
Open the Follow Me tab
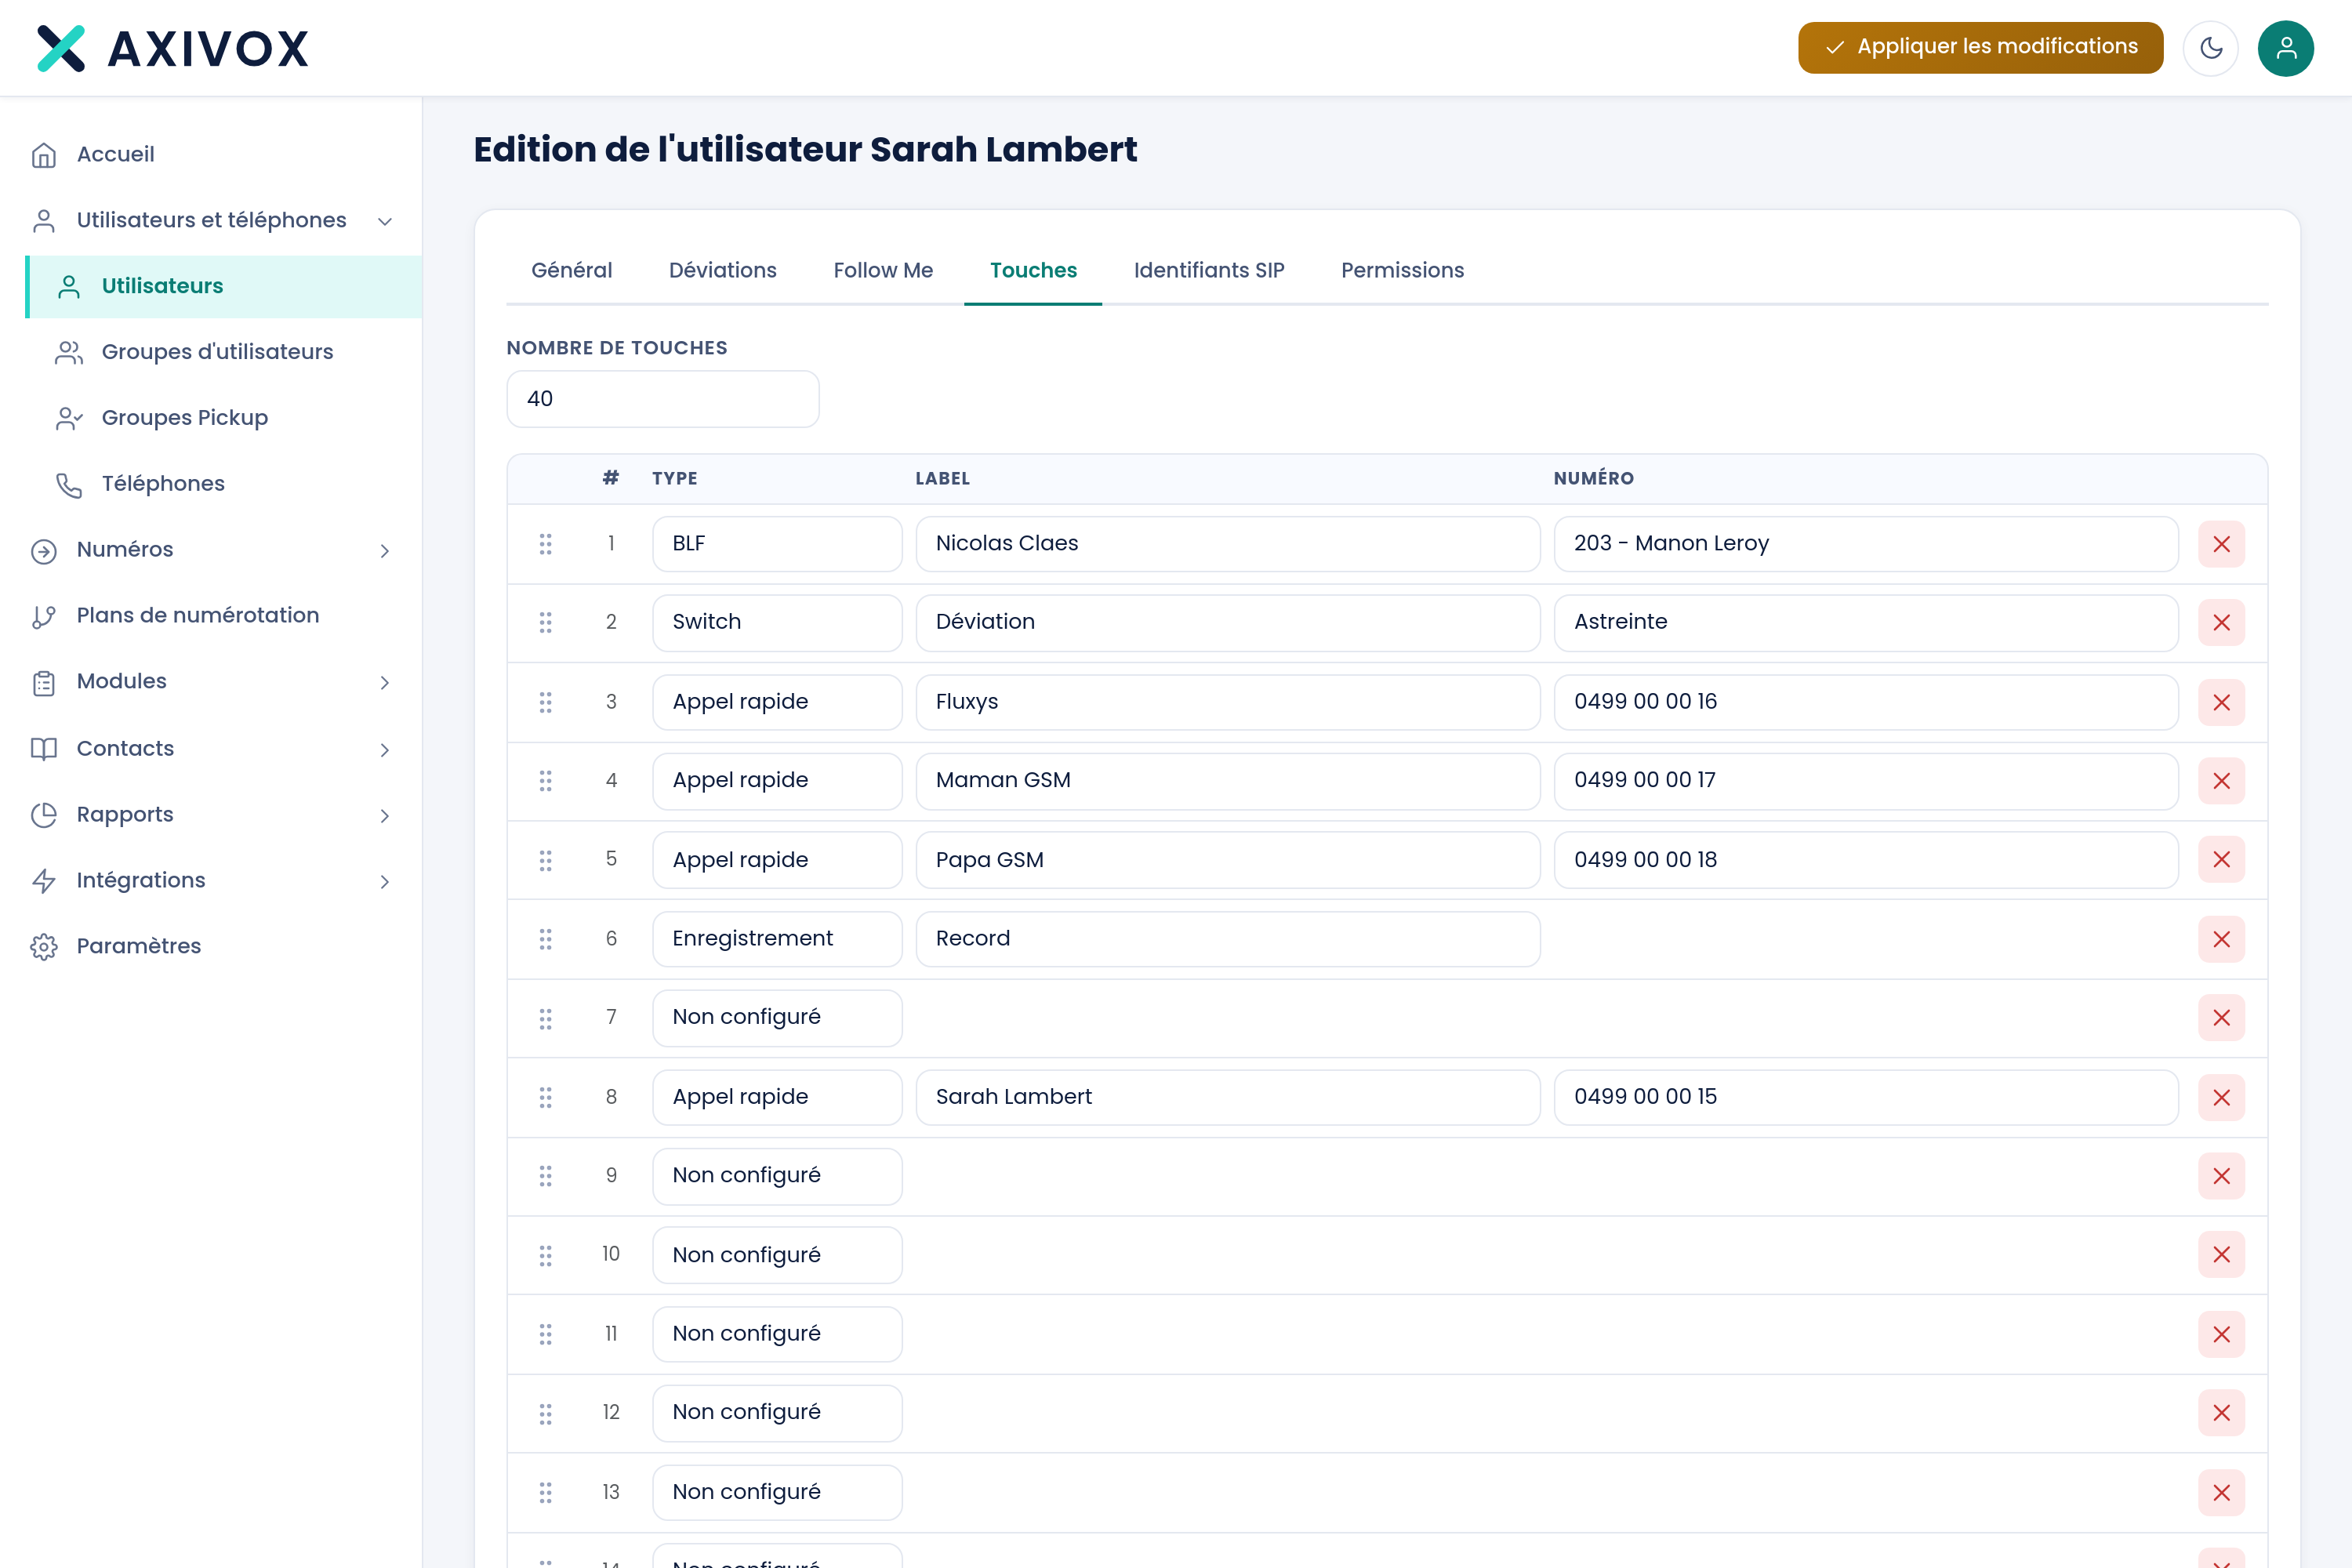883,270
